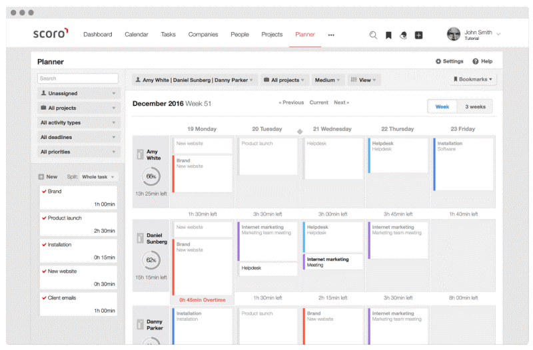Toggle checkmark on Product launch task
This screenshot has height=350, width=533.
coord(44,218)
